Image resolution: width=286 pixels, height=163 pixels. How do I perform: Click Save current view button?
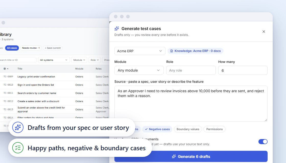point(53,48)
